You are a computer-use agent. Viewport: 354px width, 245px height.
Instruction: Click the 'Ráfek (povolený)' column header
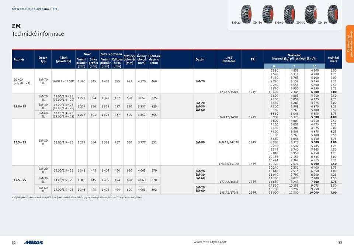coord(63,59)
